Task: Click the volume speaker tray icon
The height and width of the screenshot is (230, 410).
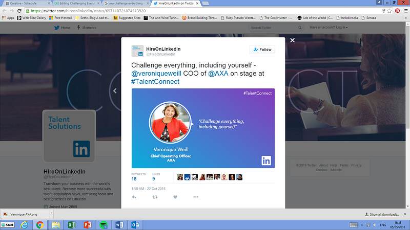Action: point(375,225)
